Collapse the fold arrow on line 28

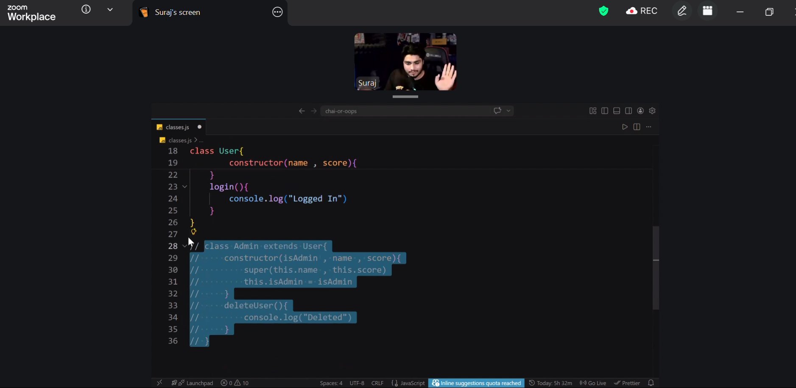pyautogui.click(x=184, y=246)
